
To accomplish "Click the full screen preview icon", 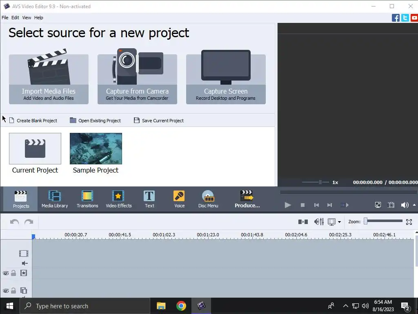I will coord(378,205).
